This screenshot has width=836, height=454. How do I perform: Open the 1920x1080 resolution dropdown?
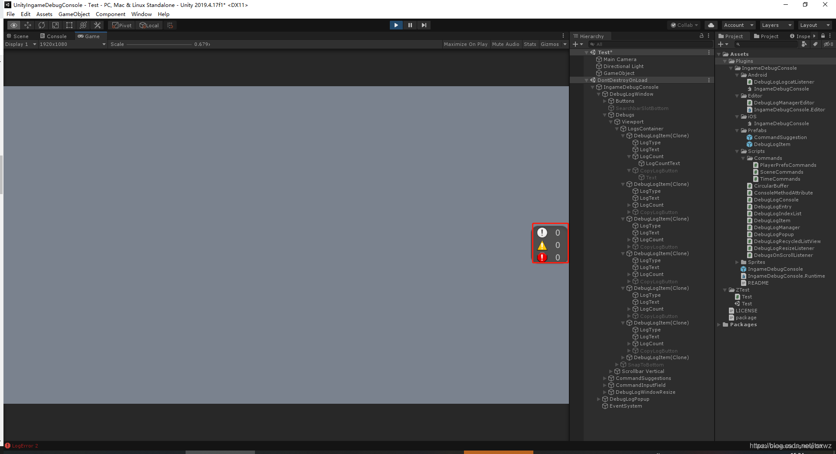pyautogui.click(x=72, y=44)
